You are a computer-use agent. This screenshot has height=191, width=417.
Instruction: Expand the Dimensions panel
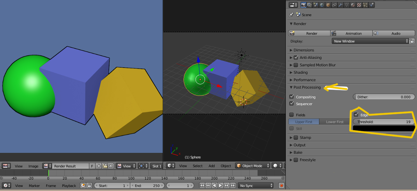click(x=304, y=50)
